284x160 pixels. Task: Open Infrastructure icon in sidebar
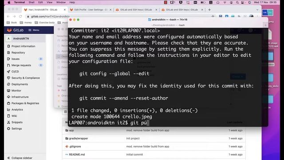(8, 97)
